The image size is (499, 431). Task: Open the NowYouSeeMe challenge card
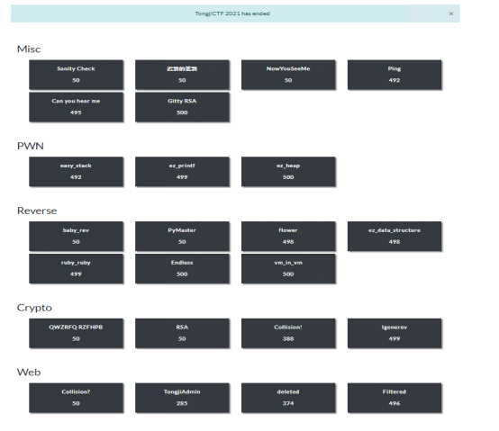tap(288, 75)
